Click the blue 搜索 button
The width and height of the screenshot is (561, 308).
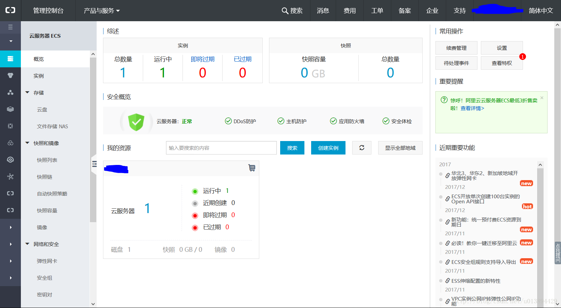pyautogui.click(x=292, y=148)
